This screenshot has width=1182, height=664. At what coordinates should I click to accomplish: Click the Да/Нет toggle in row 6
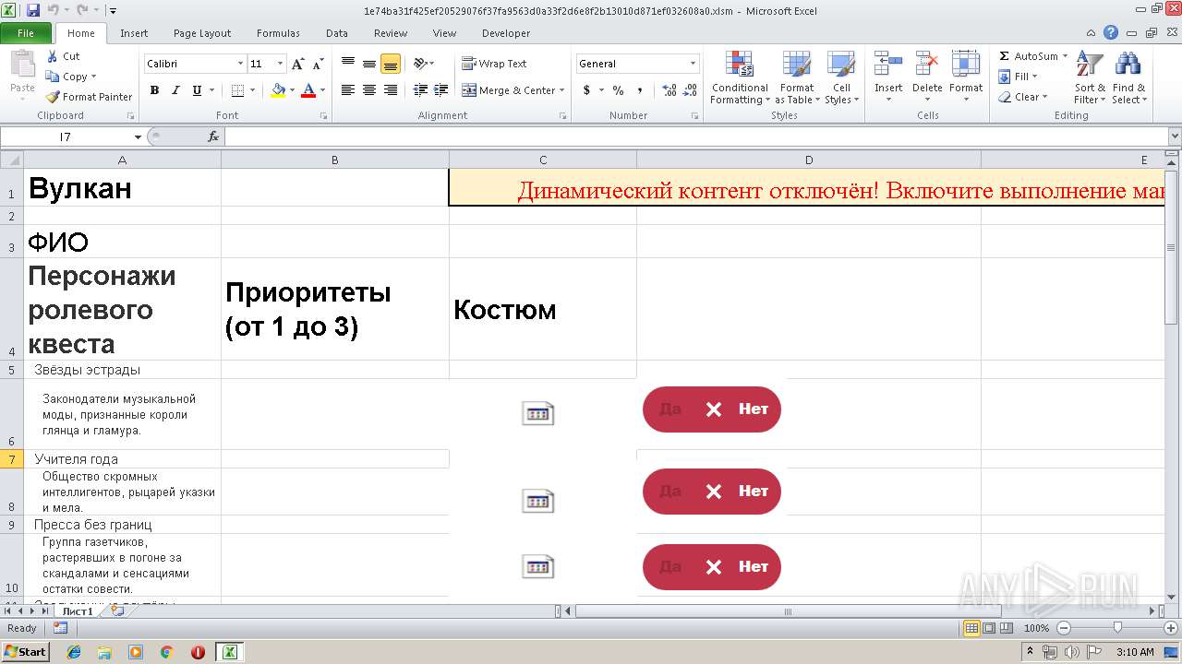coord(712,409)
